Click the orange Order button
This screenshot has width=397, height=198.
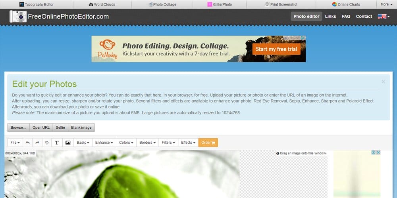[208, 143]
